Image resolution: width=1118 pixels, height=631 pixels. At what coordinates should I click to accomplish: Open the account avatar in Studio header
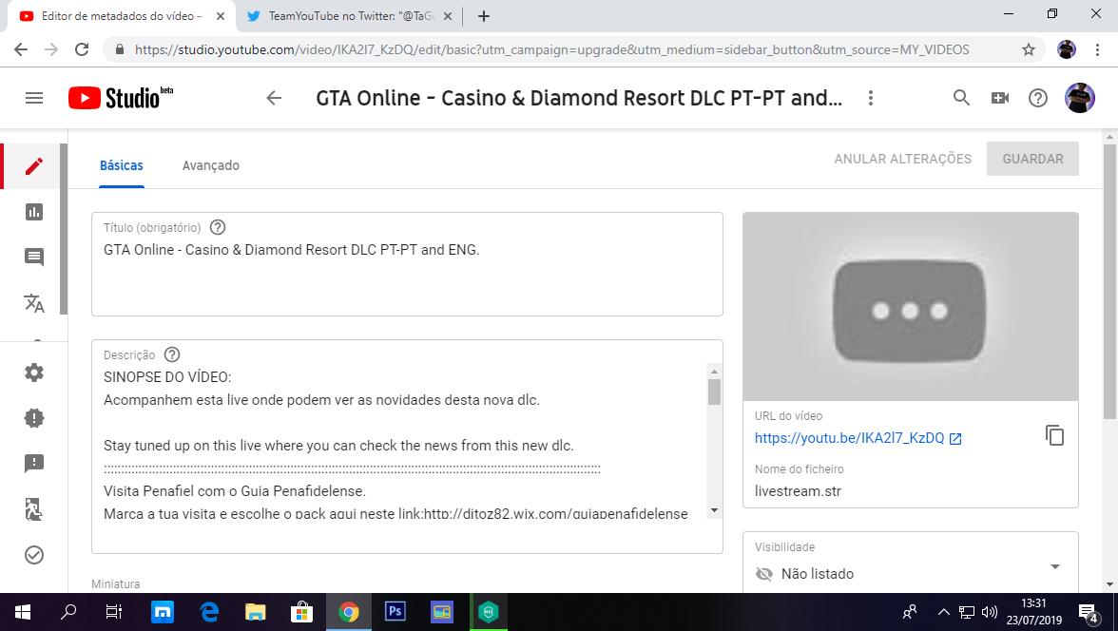pos(1080,98)
